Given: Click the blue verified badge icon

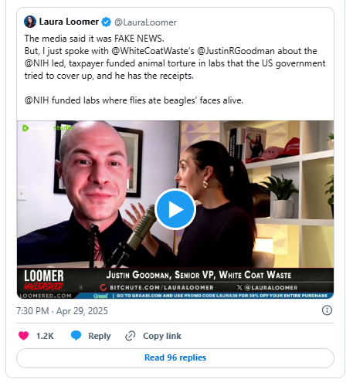Looking at the screenshot, I should pos(106,22).
